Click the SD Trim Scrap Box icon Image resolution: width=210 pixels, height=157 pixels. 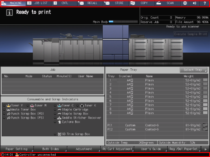pyautogui.click(x=59, y=134)
